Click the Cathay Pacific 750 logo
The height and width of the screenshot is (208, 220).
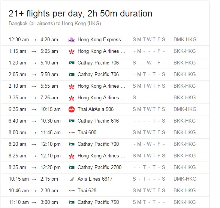point(72,202)
